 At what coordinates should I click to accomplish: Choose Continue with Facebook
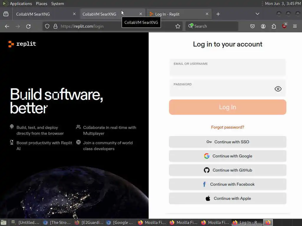[x=227, y=184]
